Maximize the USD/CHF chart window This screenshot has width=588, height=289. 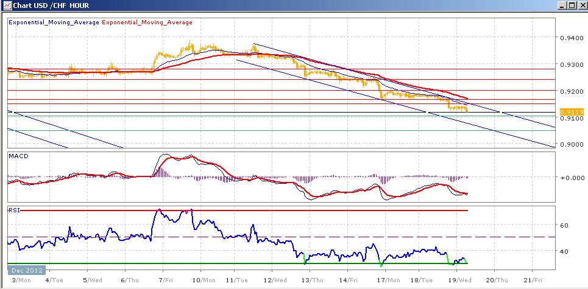pyautogui.click(x=569, y=6)
